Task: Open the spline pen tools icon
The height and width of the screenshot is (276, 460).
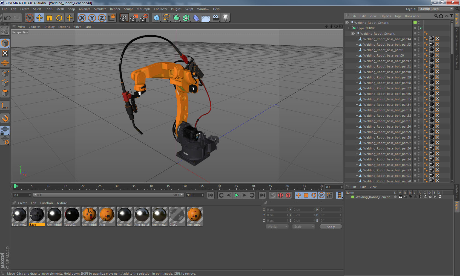Action: click(x=166, y=18)
